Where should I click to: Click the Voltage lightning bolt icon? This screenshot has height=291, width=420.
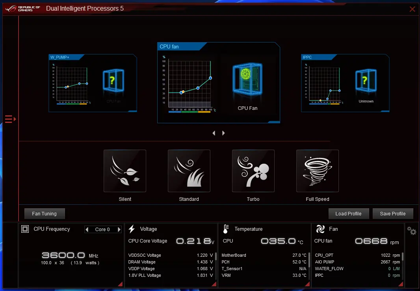132,229
